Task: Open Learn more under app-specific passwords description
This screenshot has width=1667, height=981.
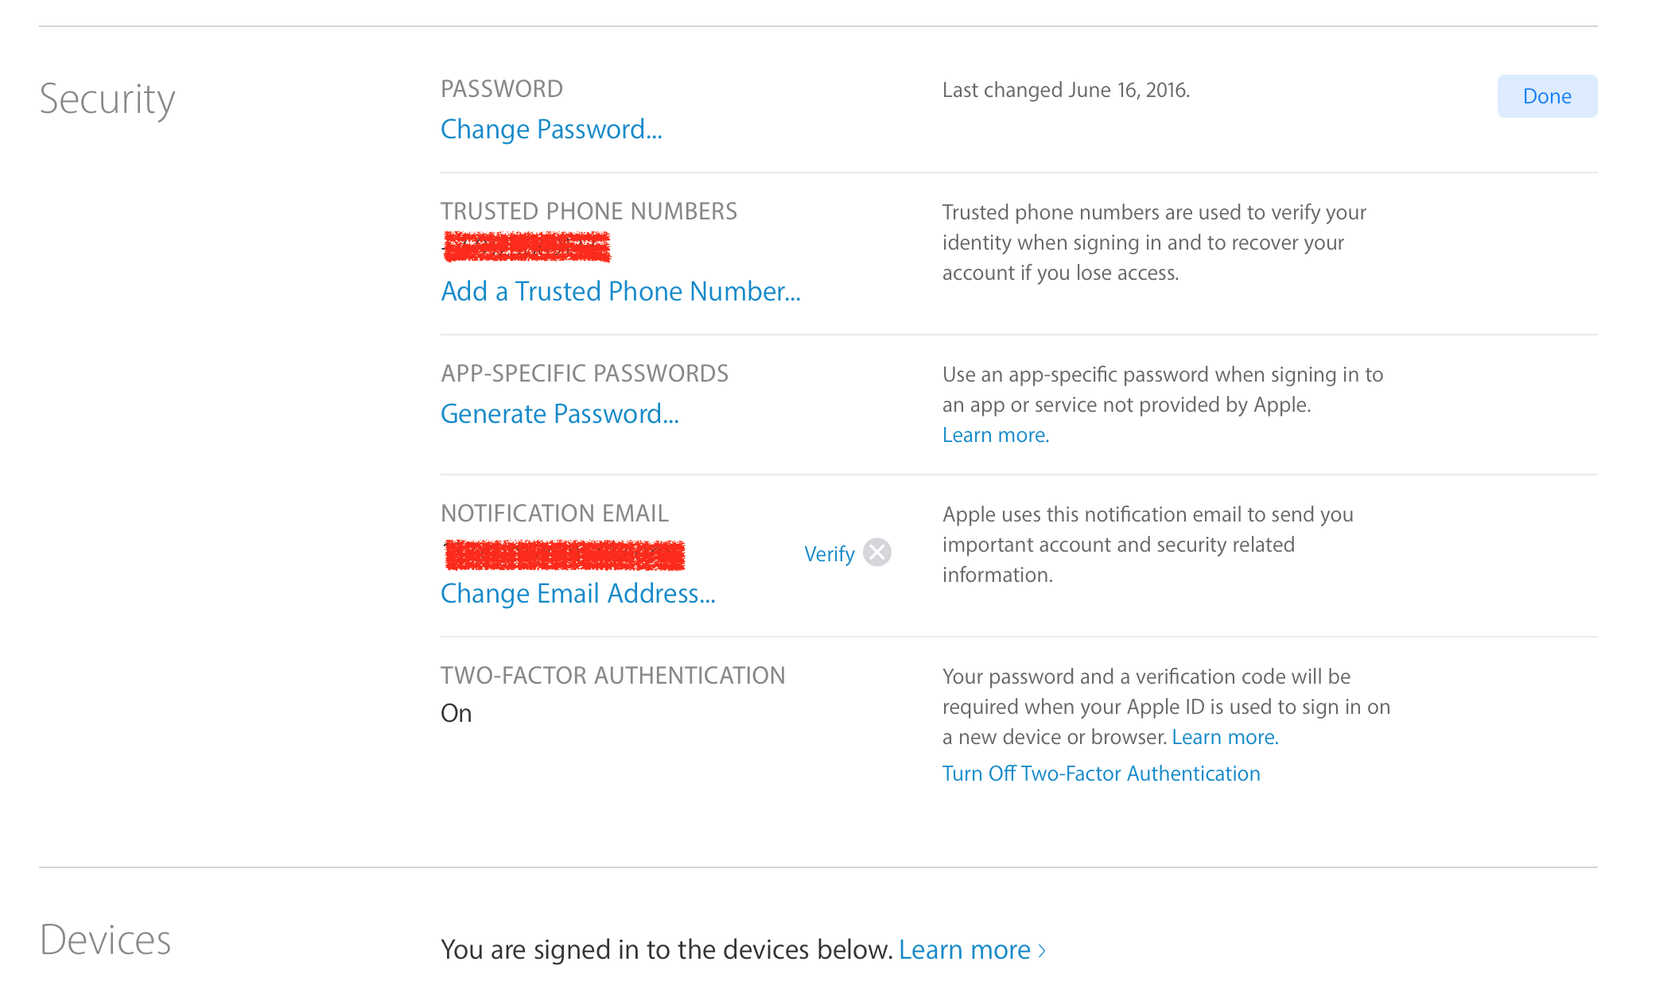Action: 995,436
